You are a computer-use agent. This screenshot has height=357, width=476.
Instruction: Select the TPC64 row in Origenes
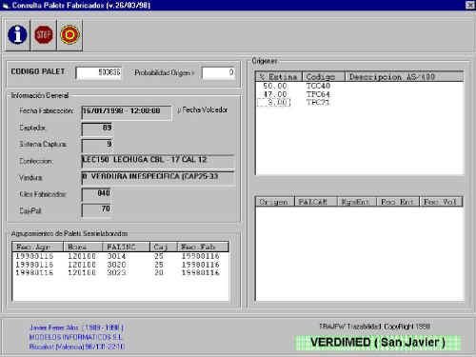(x=360, y=94)
